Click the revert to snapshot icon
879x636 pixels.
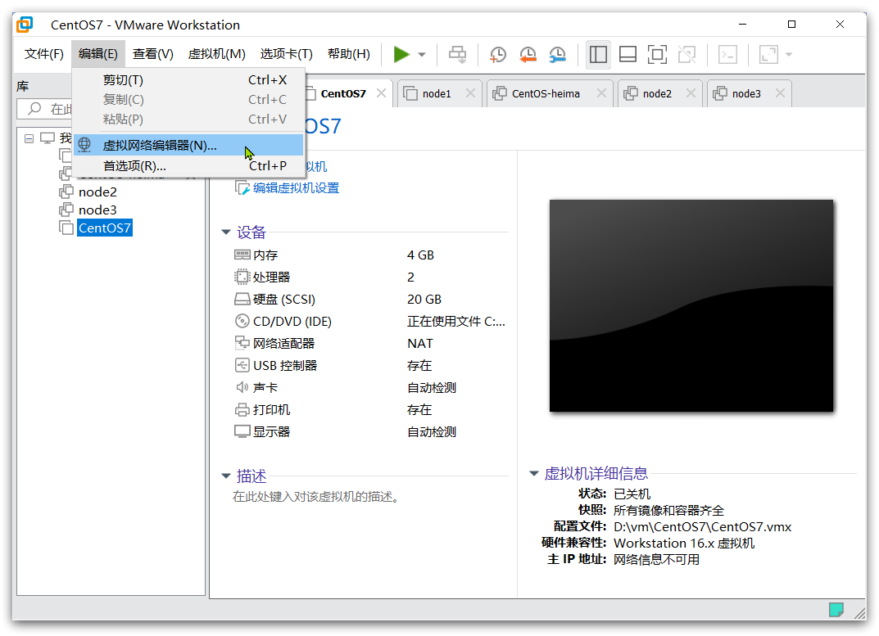(528, 55)
